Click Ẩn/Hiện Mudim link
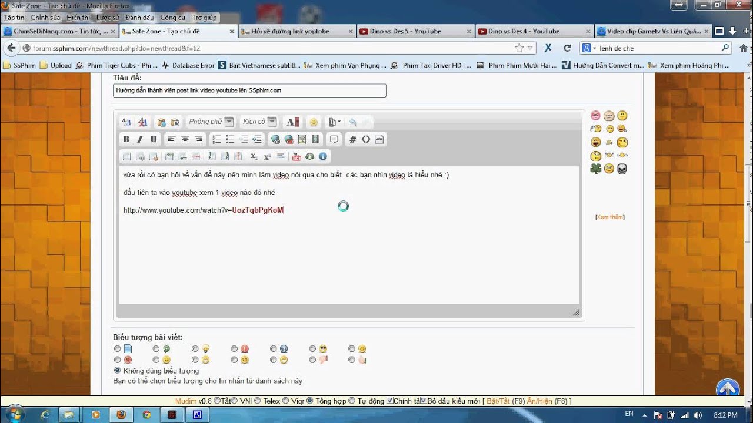The height and width of the screenshot is (423, 753). pyautogui.click(x=539, y=401)
